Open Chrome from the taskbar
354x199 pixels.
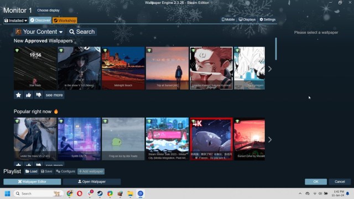click(x=70, y=193)
